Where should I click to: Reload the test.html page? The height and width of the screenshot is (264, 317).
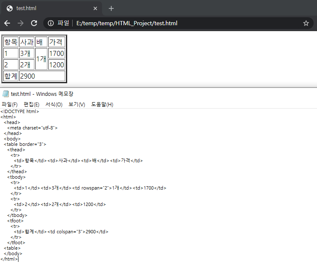[x=34, y=23]
